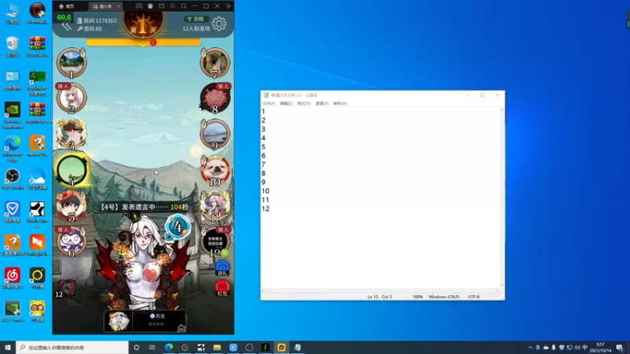Select player 12 avatar
630x354 pixels.
[215, 242]
